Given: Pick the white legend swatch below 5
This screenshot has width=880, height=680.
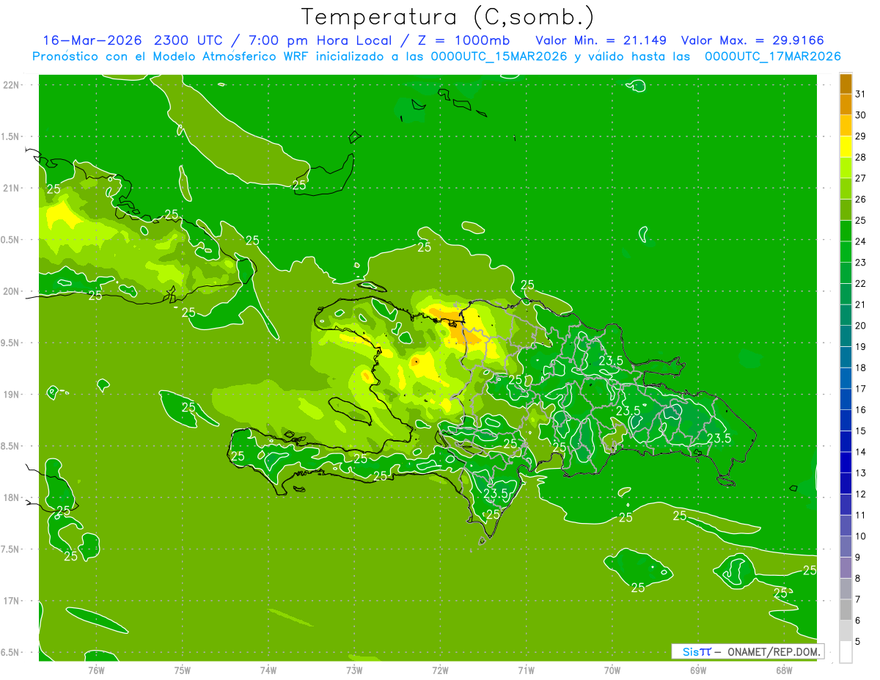Looking at the screenshot, I should click(846, 652).
